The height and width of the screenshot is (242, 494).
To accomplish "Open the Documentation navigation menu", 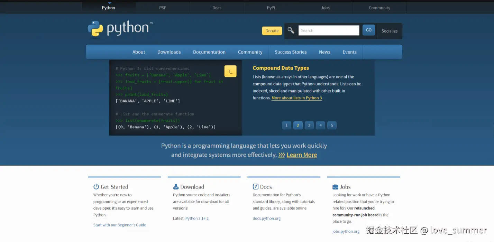I will click(209, 52).
